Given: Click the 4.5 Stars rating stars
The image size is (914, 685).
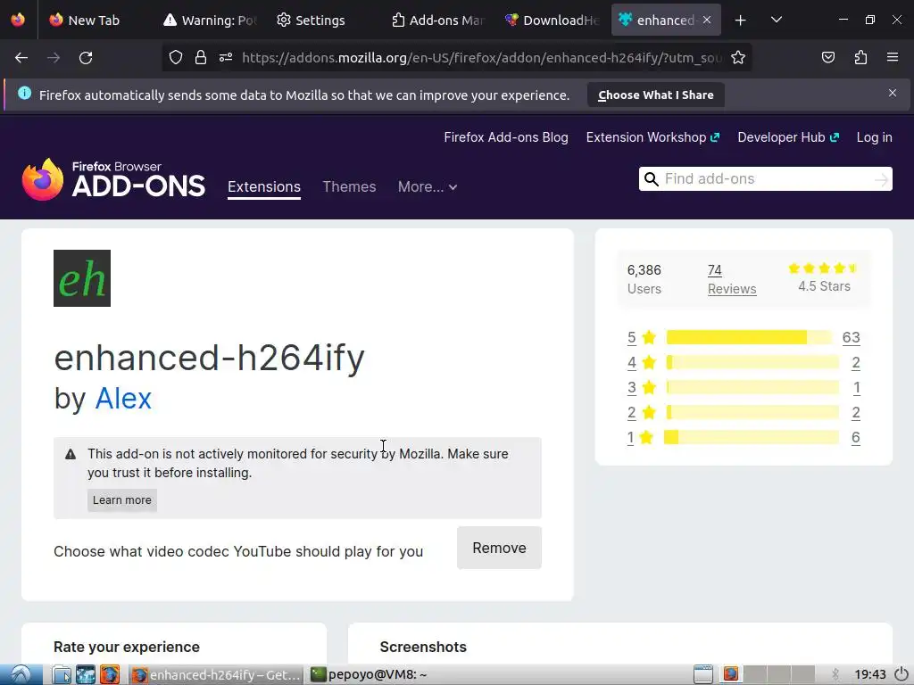Looking at the screenshot, I should pyautogui.click(x=823, y=268).
